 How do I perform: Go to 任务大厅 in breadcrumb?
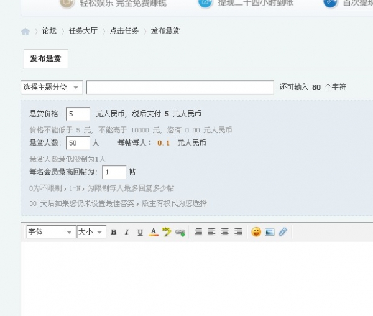click(x=83, y=31)
